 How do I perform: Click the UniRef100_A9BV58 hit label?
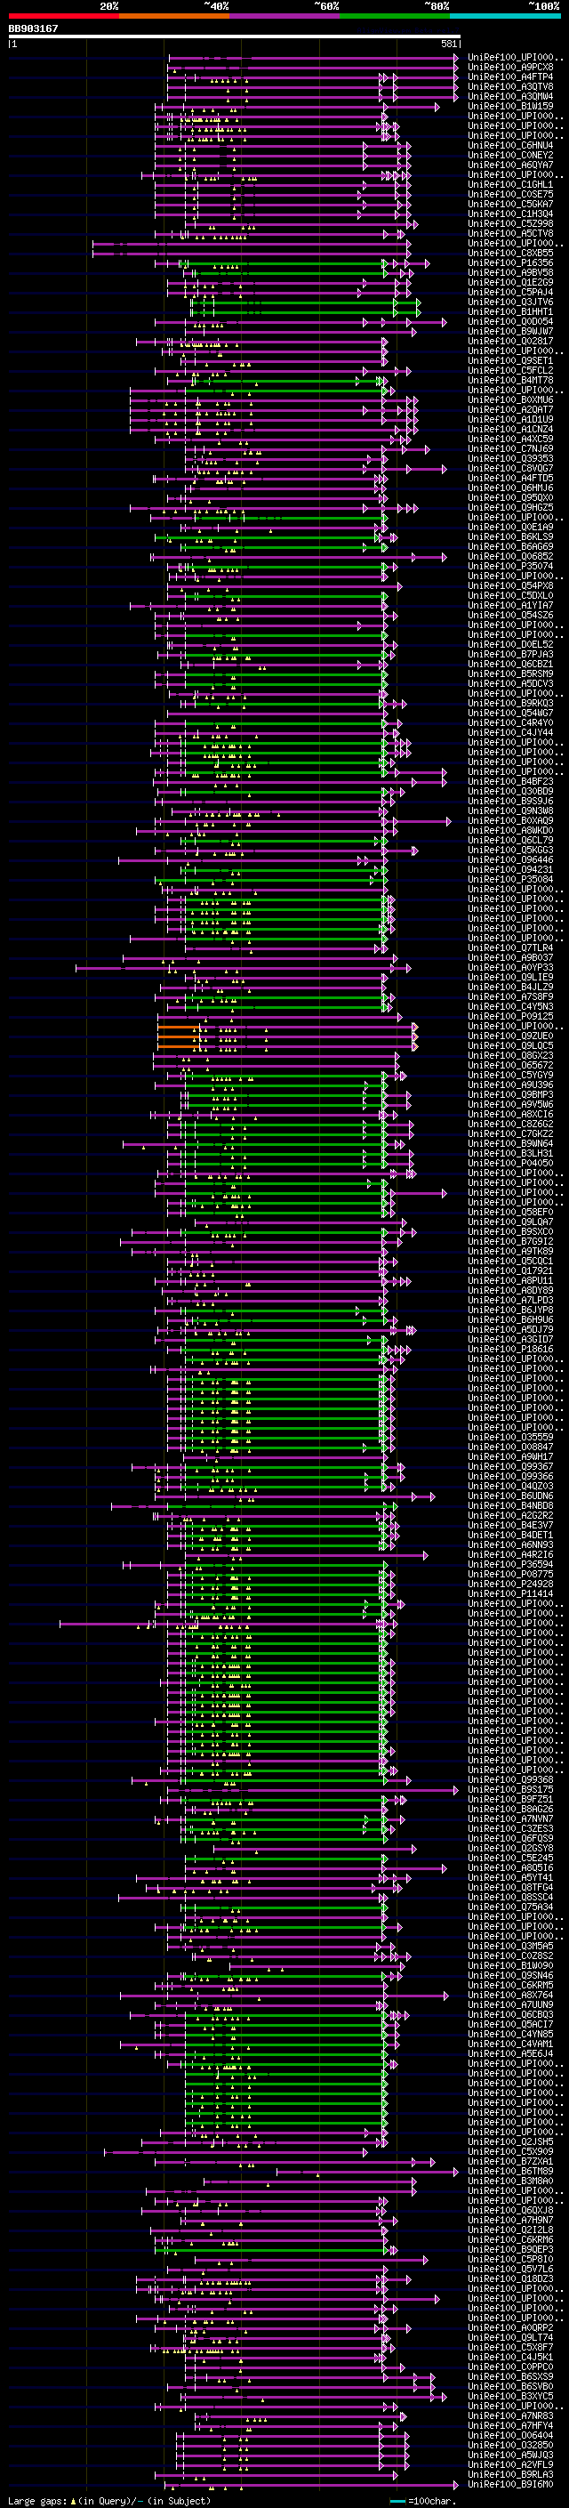tap(510, 272)
